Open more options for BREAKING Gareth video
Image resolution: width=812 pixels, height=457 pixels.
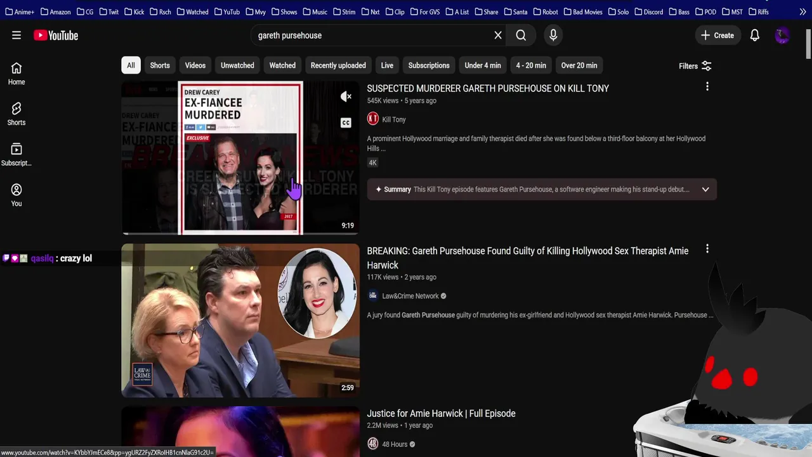coord(707,249)
